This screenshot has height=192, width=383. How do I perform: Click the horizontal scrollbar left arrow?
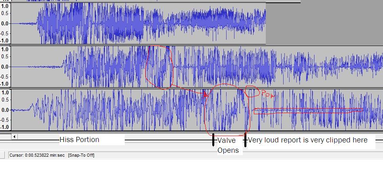(x=14, y=137)
